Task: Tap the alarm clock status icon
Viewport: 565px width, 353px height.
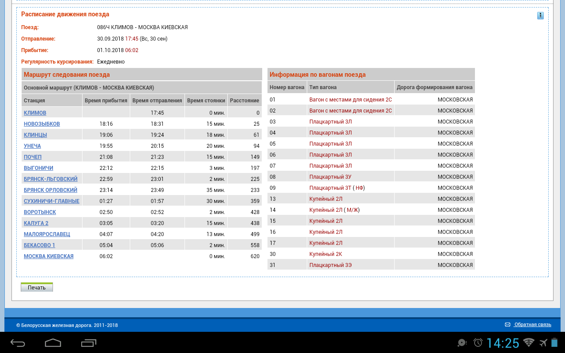Action: coord(478,342)
